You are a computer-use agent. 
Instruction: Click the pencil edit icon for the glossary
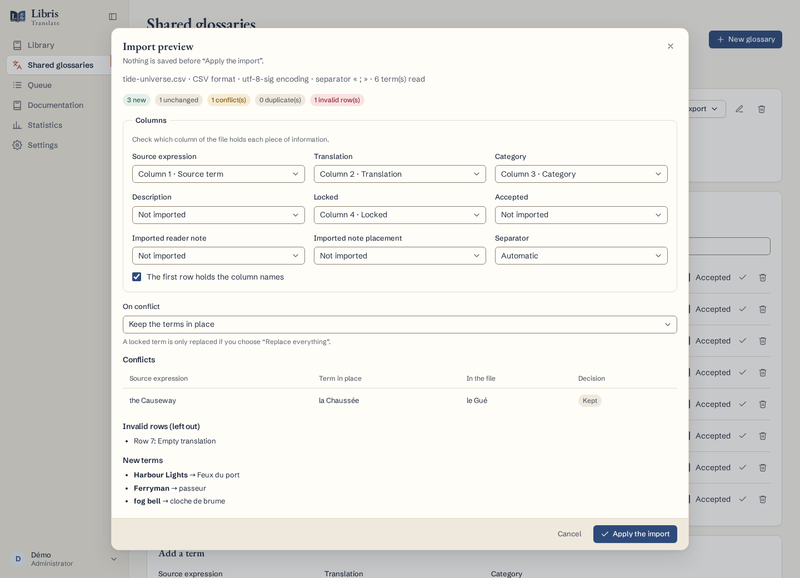click(739, 109)
